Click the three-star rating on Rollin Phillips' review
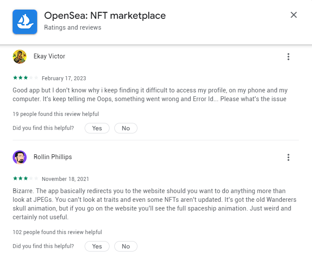The height and width of the screenshot is (255, 312). tap(25, 178)
